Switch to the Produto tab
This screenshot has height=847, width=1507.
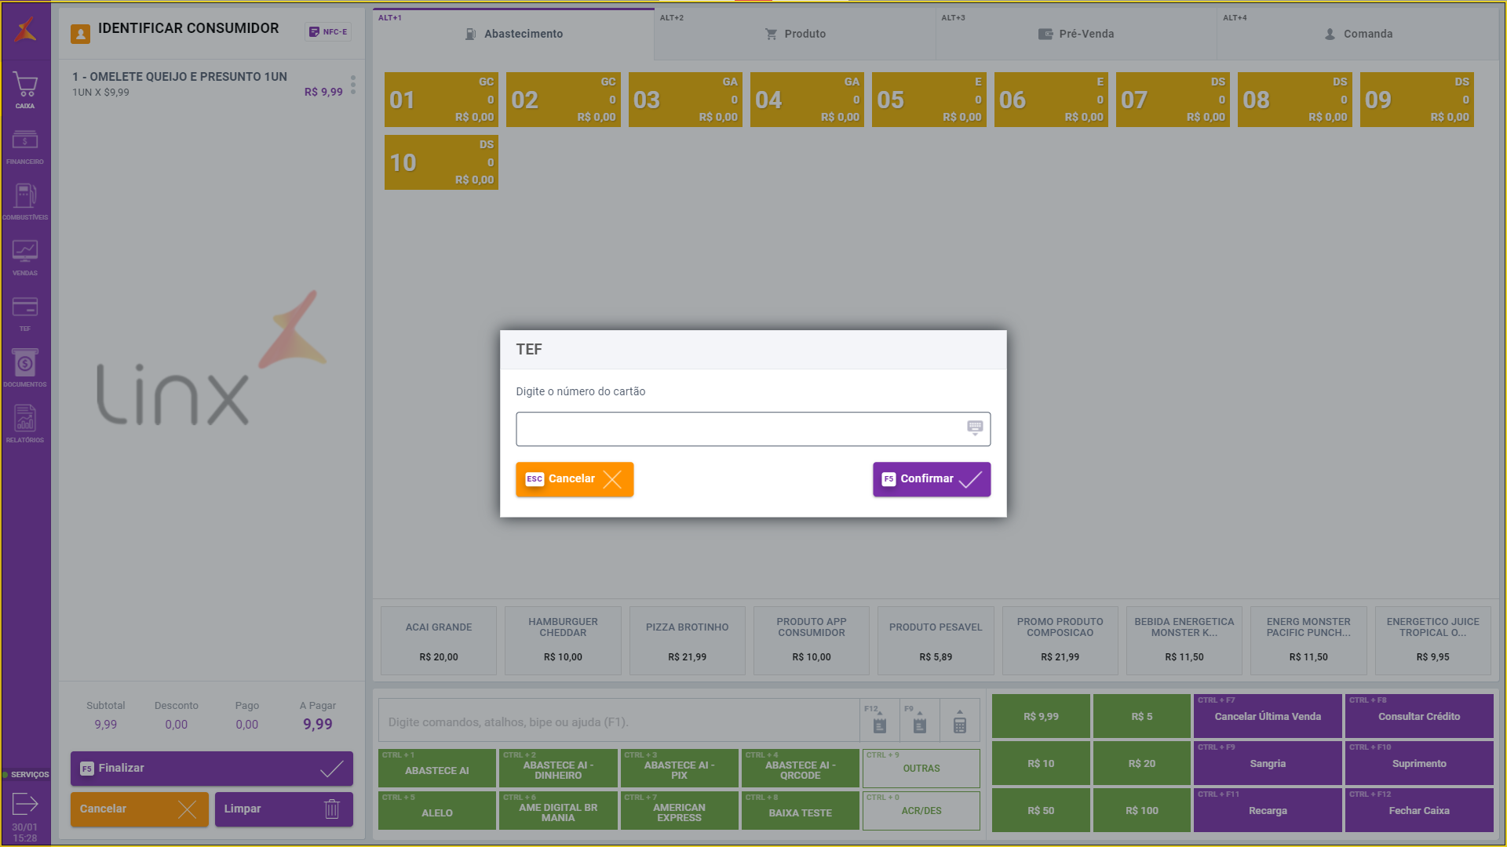click(794, 34)
